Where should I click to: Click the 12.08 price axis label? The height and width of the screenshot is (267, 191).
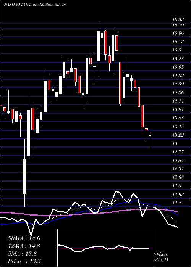coord(178,177)
